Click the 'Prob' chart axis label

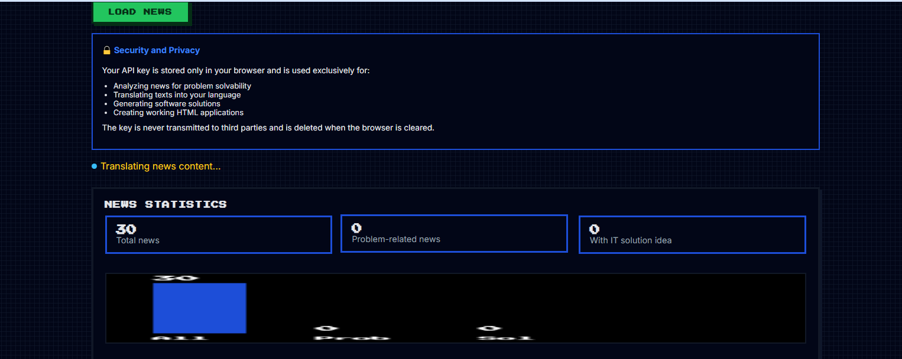352,338
